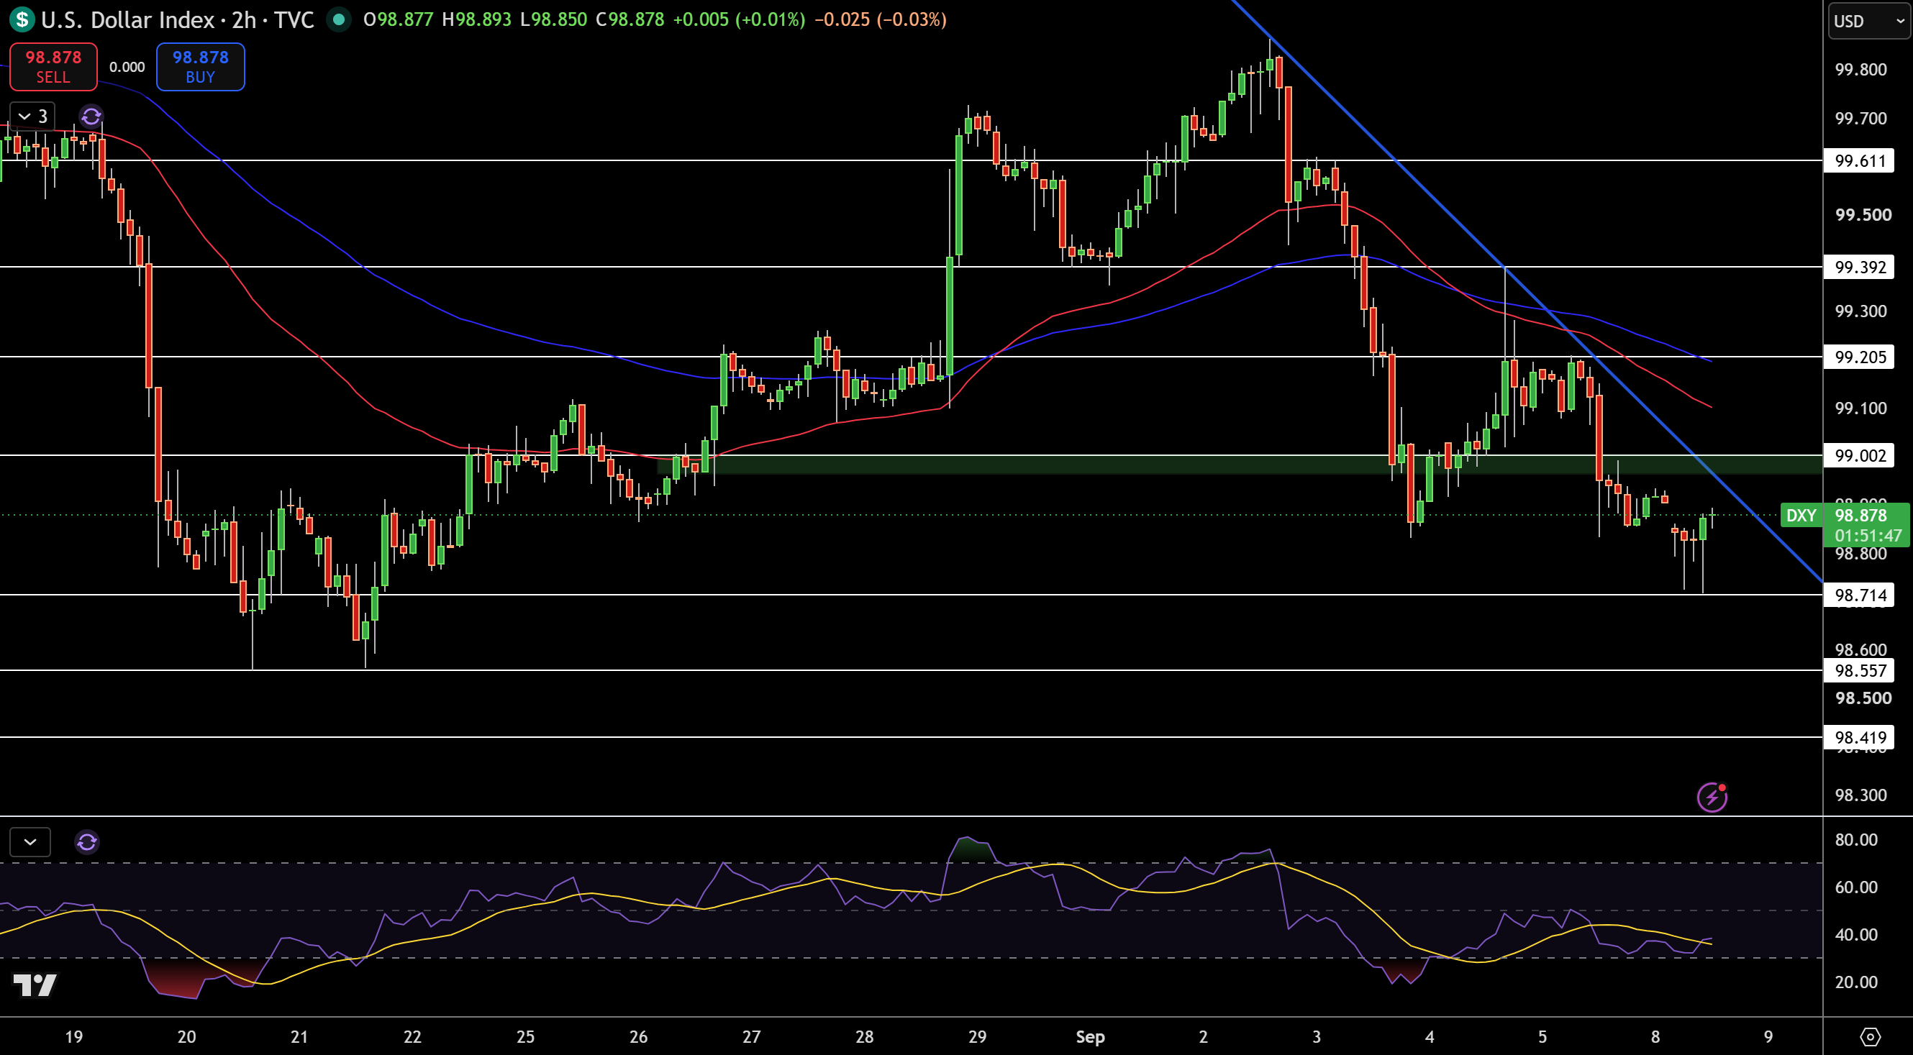Select the 99.611 horizontal line price label
This screenshot has width=1913, height=1055.
[x=1859, y=160]
